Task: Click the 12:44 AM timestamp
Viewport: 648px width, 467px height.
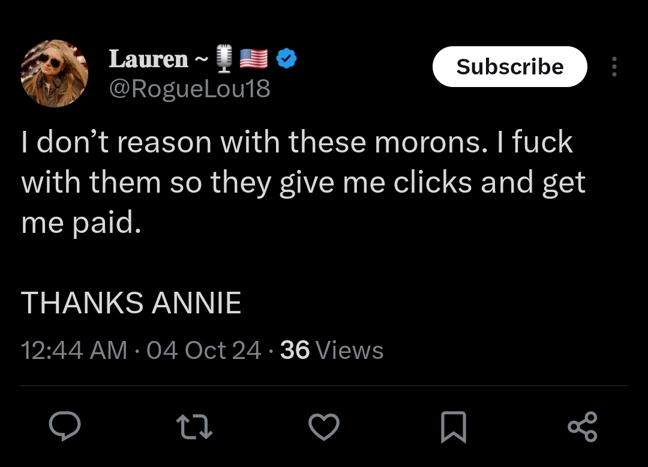Action: point(74,350)
